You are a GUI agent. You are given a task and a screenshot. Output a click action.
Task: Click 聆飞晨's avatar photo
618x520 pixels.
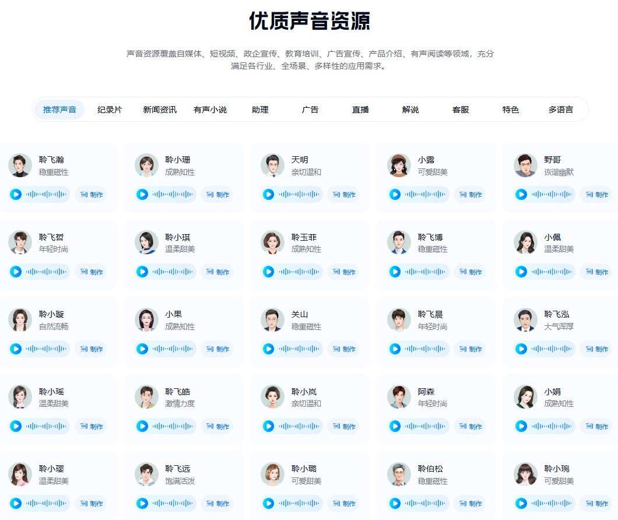pos(399,319)
